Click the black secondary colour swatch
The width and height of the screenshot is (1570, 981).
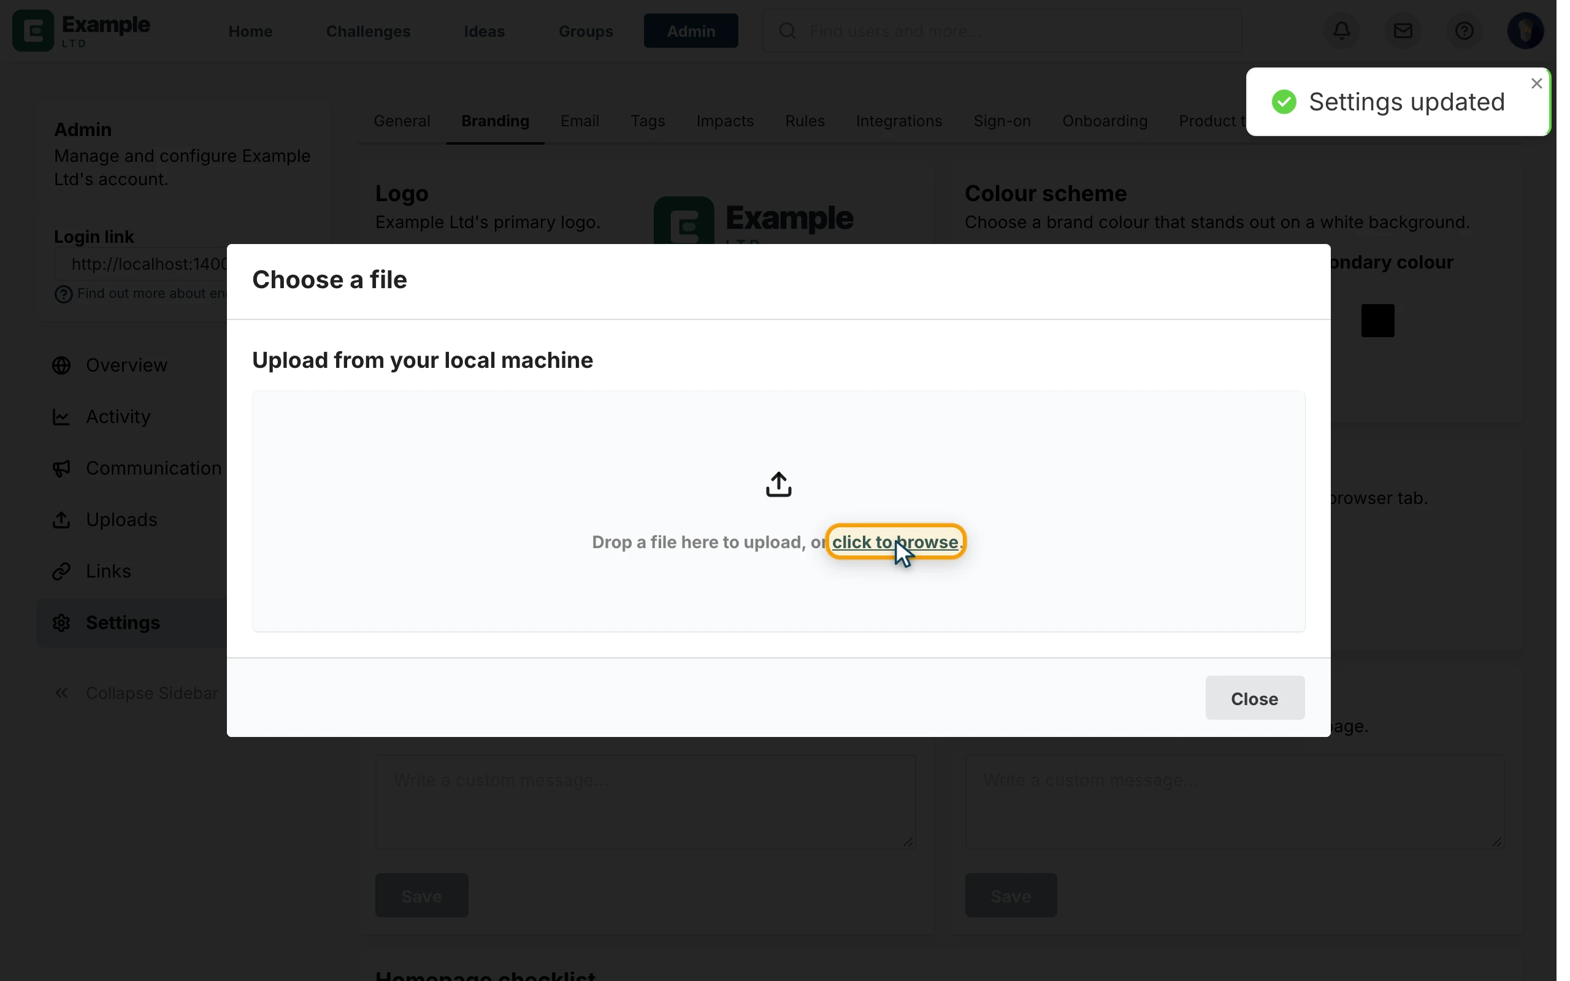click(x=1377, y=321)
